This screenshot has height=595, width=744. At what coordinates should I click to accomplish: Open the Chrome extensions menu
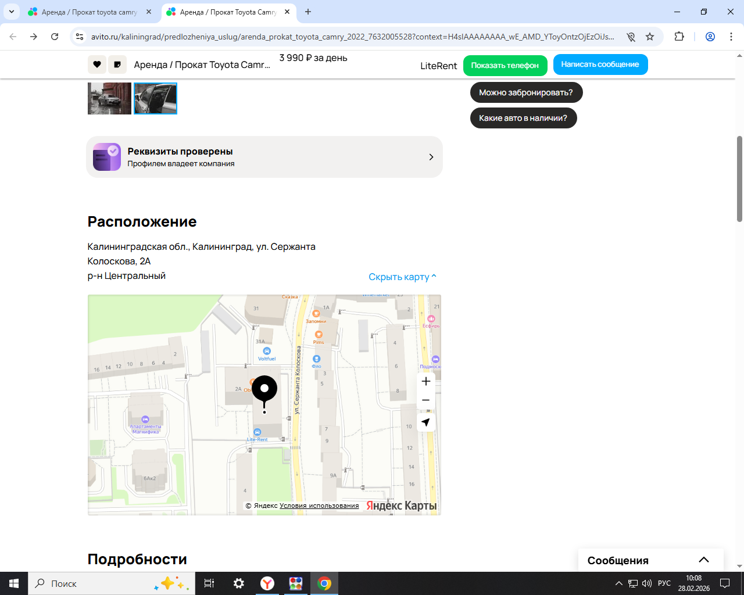(679, 37)
